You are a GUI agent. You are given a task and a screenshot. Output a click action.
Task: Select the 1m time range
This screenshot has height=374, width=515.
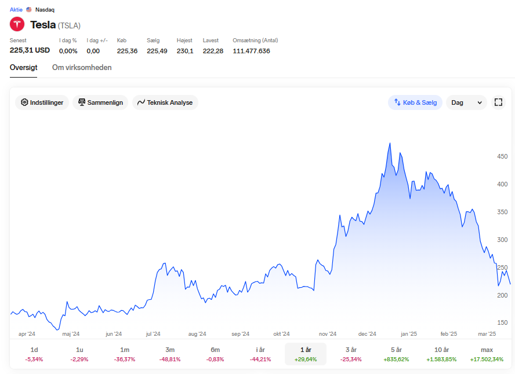coord(125,354)
